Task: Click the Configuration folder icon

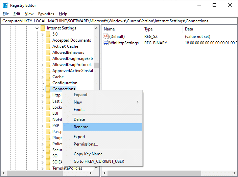Action: click(x=48, y=83)
